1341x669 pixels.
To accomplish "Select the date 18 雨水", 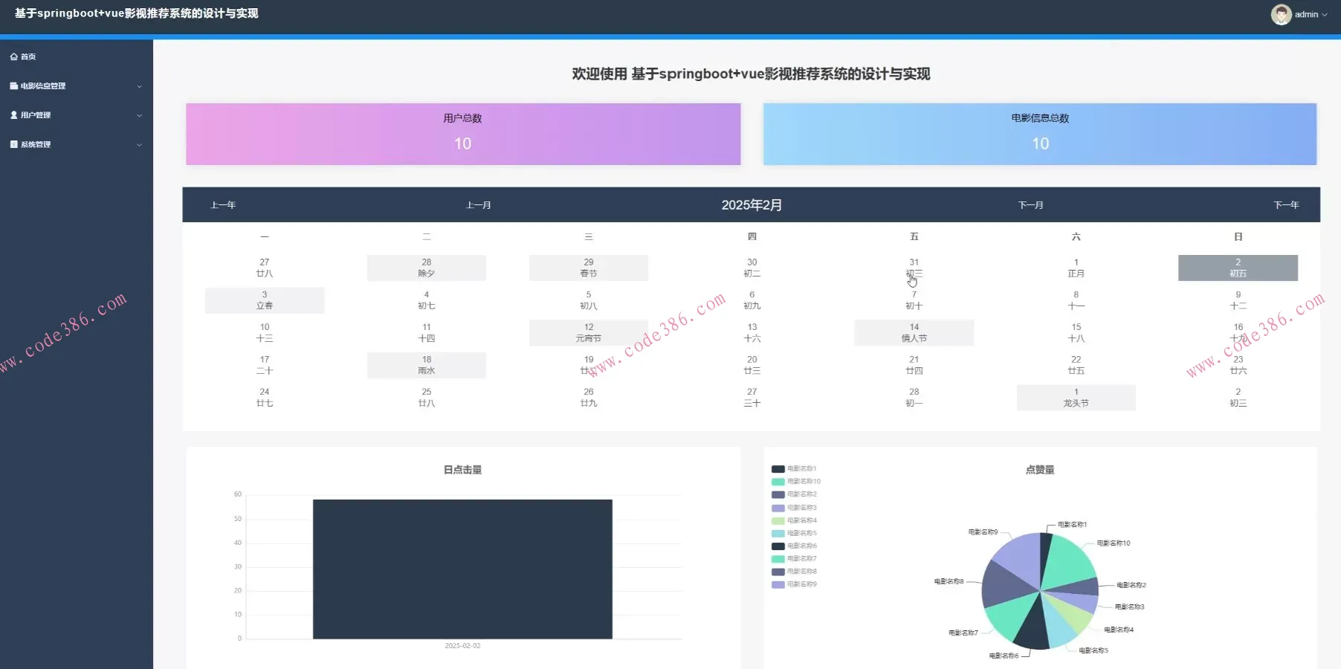I will (x=427, y=365).
